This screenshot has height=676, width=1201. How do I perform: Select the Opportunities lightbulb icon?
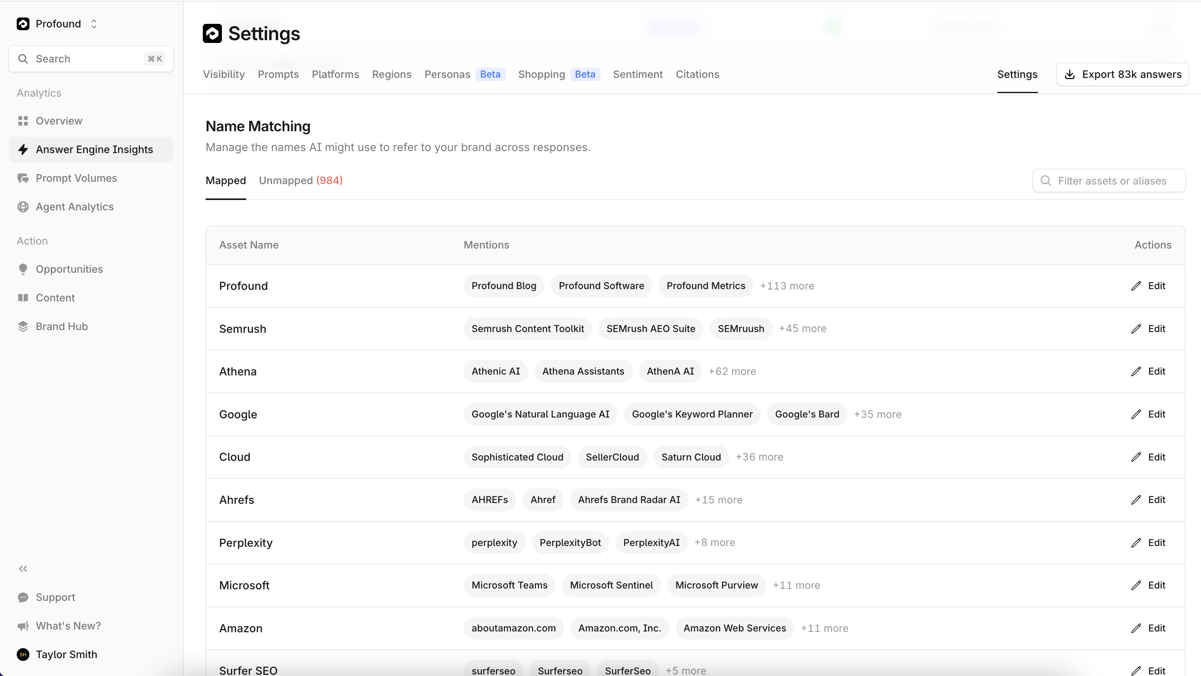[23, 268]
